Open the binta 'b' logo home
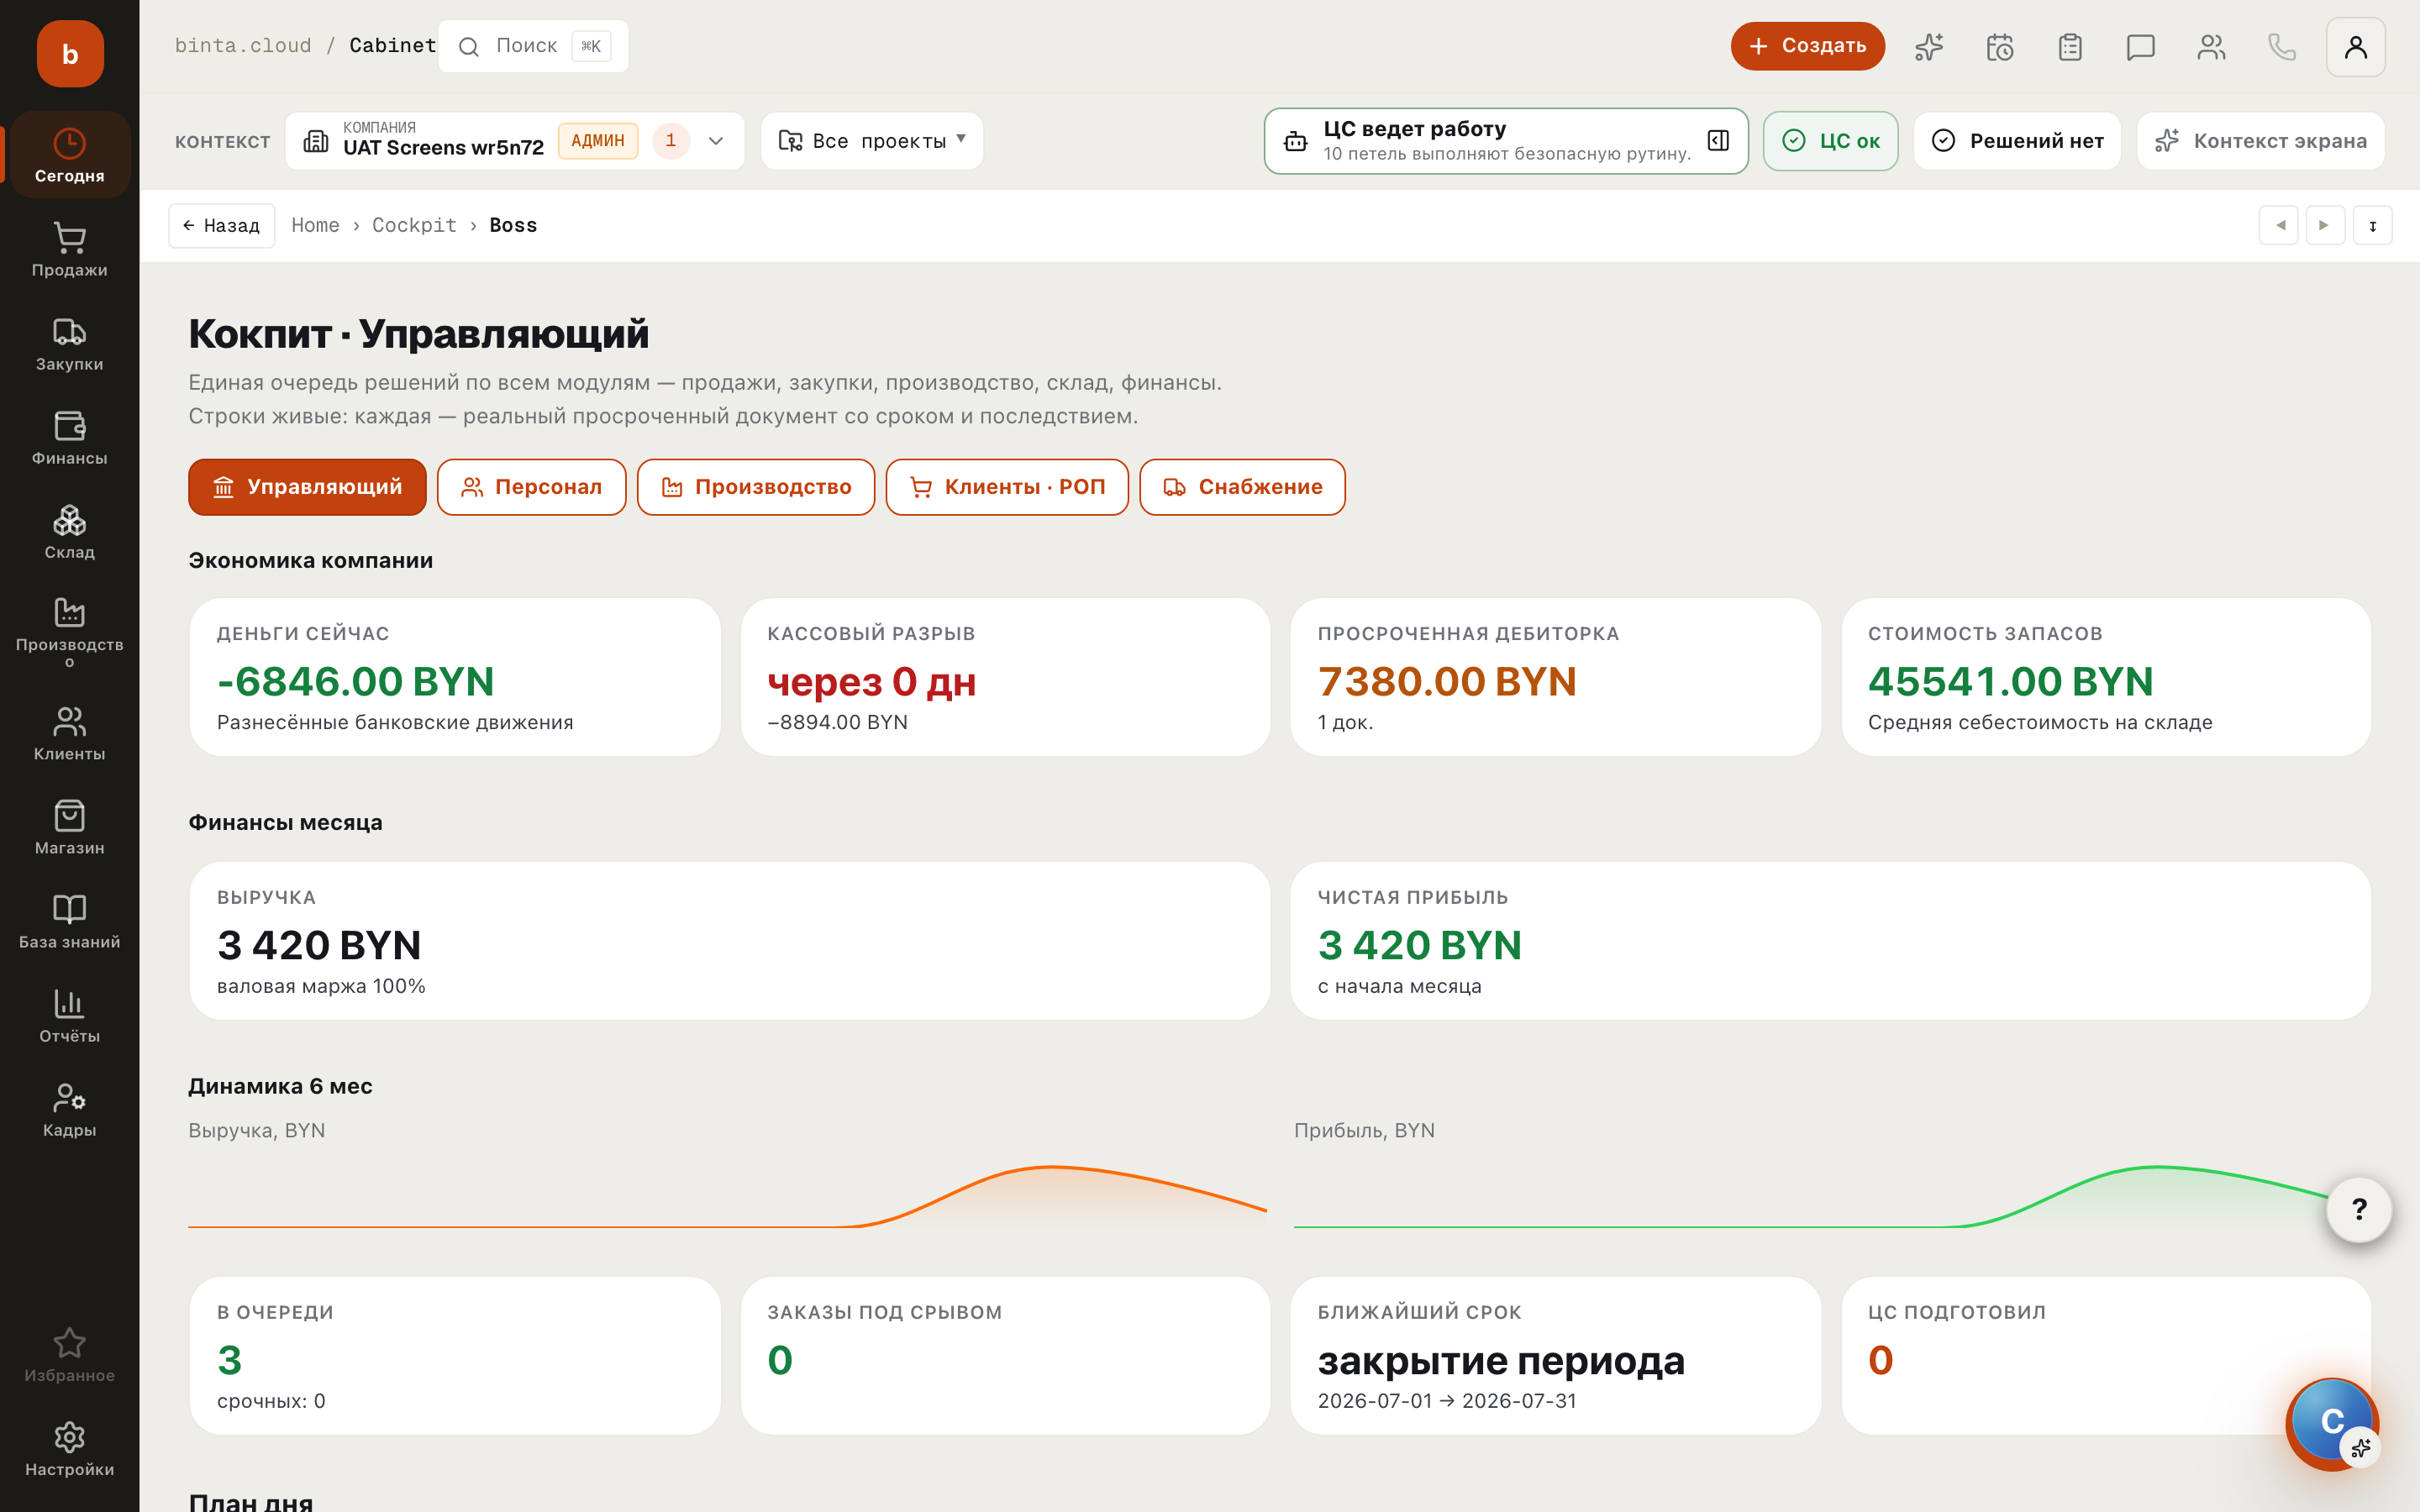The height and width of the screenshot is (1512, 2420). [x=70, y=54]
